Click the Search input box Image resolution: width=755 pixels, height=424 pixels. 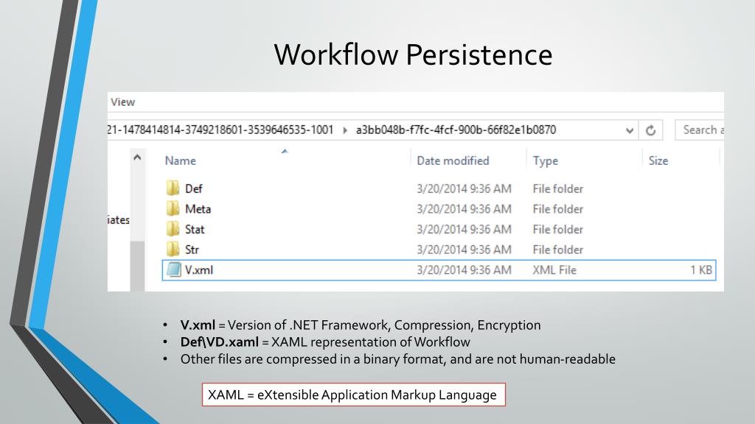pos(700,130)
